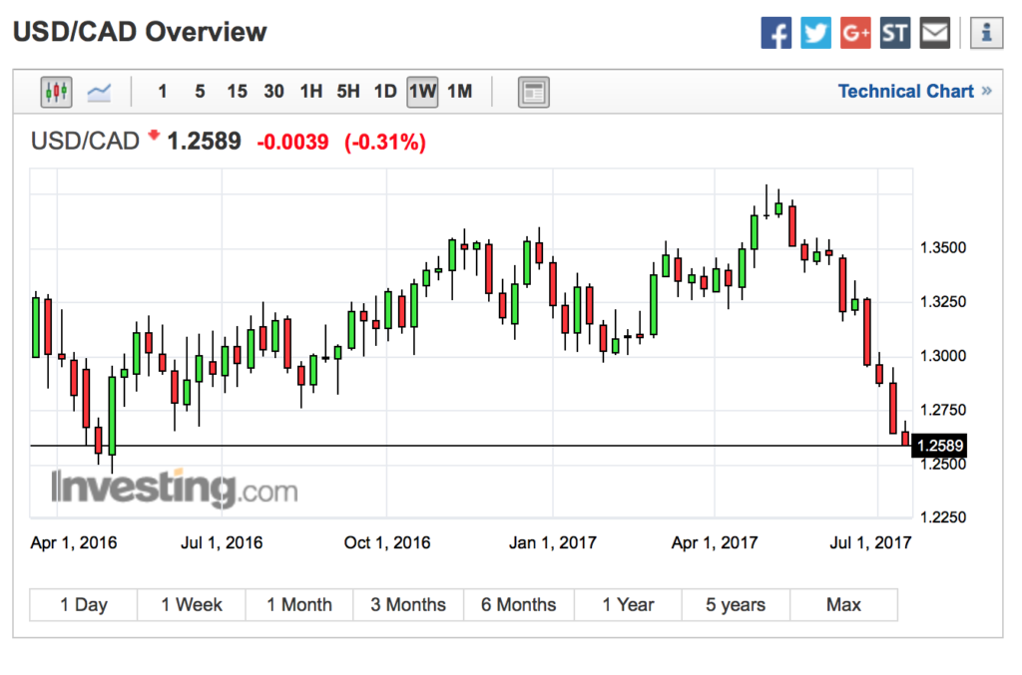Share the chart on Facebook
The height and width of the screenshot is (675, 1022).
click(x=775, y=33)
